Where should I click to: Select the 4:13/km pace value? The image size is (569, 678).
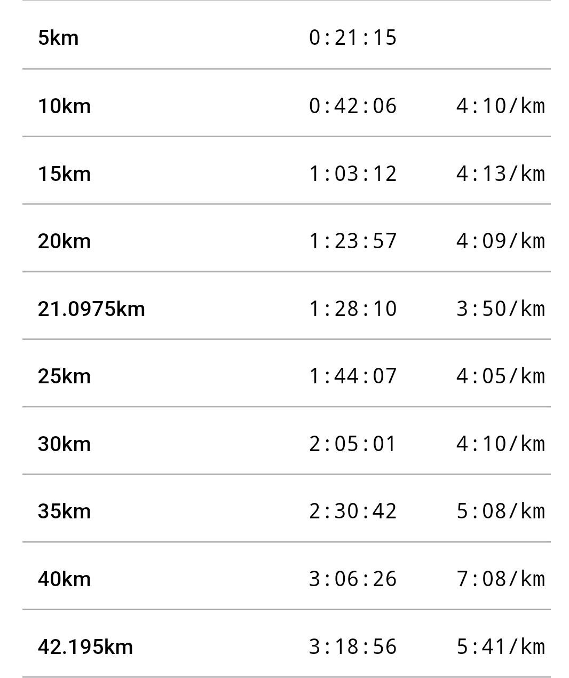(501, 174)
